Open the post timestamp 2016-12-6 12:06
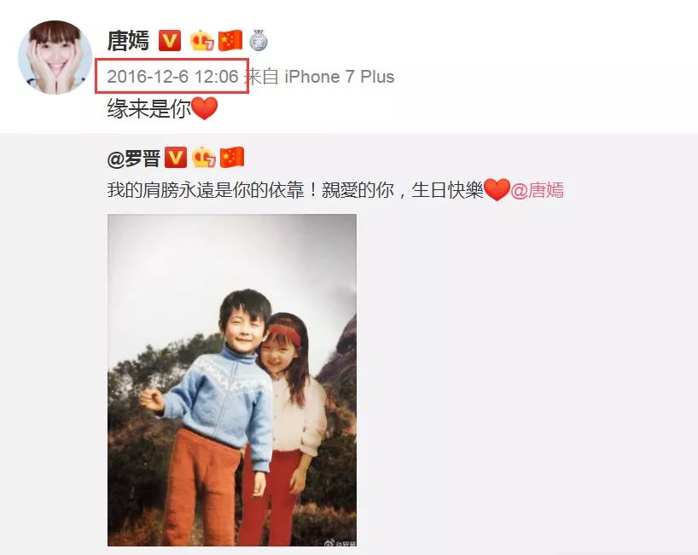The width and height of the screenshot is (698, 555). pos(172,77)
